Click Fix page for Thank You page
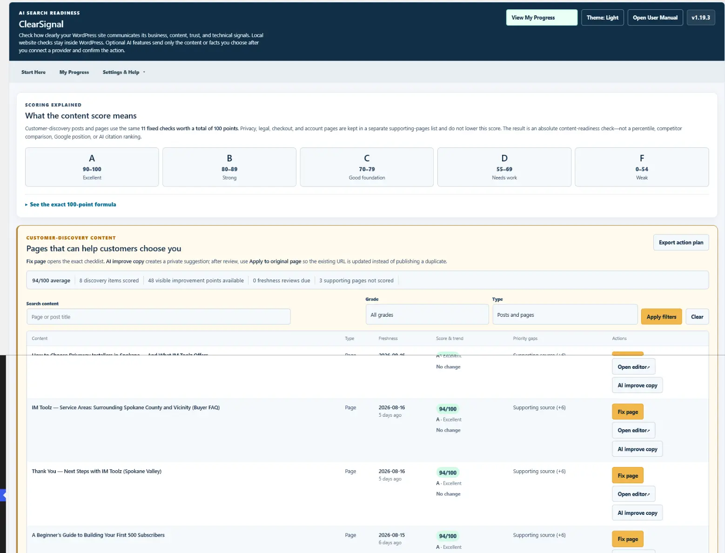 628,476
